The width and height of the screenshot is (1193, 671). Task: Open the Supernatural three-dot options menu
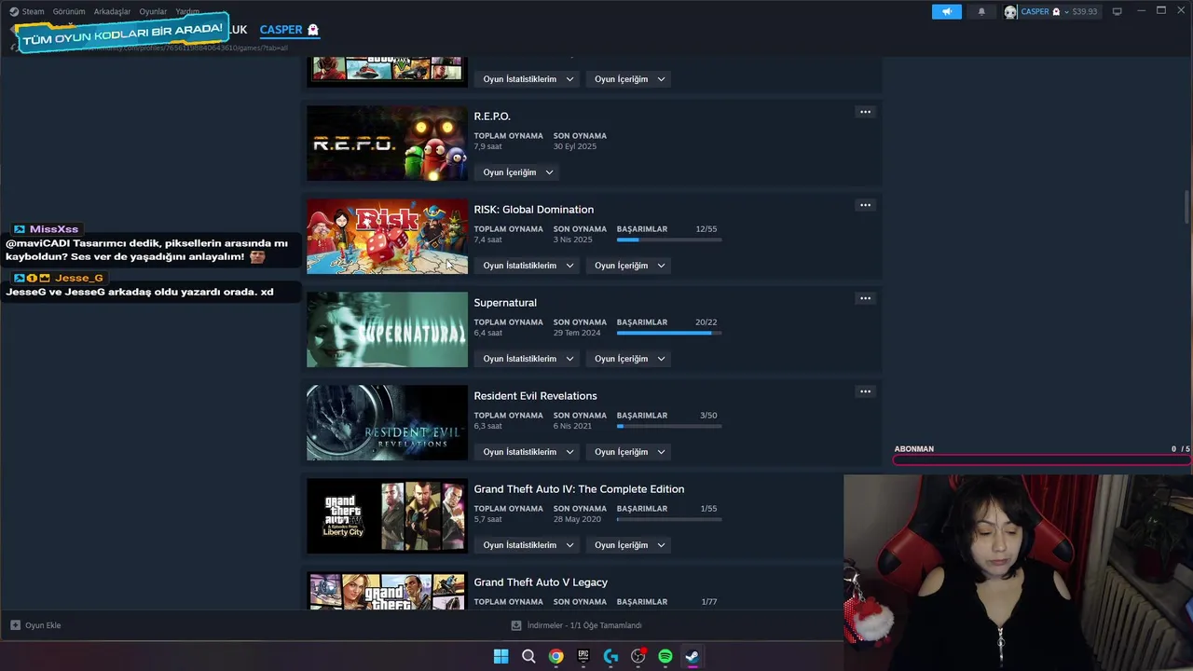point(865,298)
